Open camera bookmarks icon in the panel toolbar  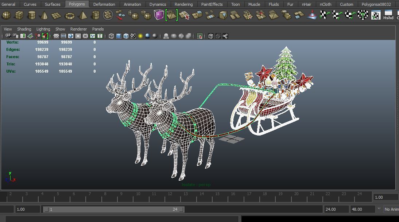point(23,36)
